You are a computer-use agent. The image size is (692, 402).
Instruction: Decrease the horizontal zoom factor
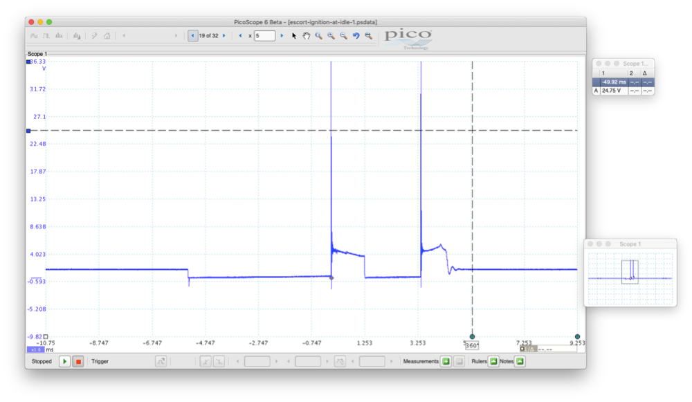tap(240, 35)
